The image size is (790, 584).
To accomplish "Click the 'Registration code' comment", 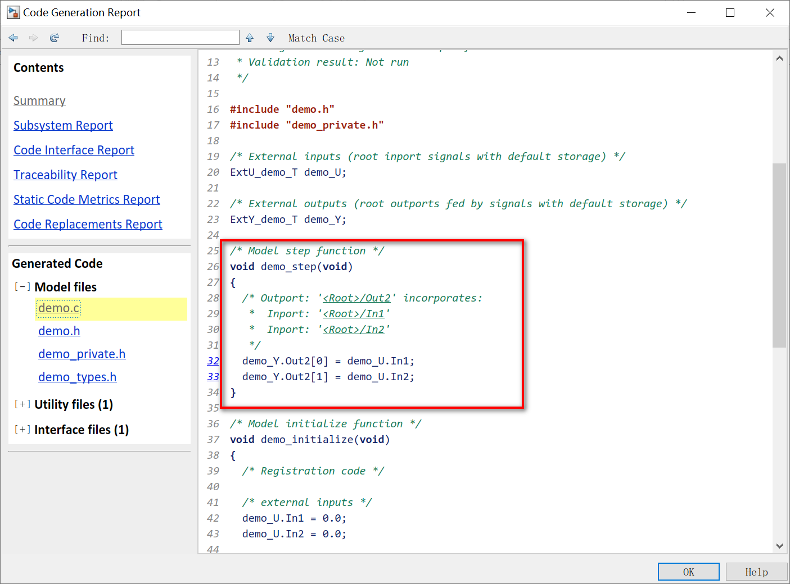I will [x=313, y=471].
